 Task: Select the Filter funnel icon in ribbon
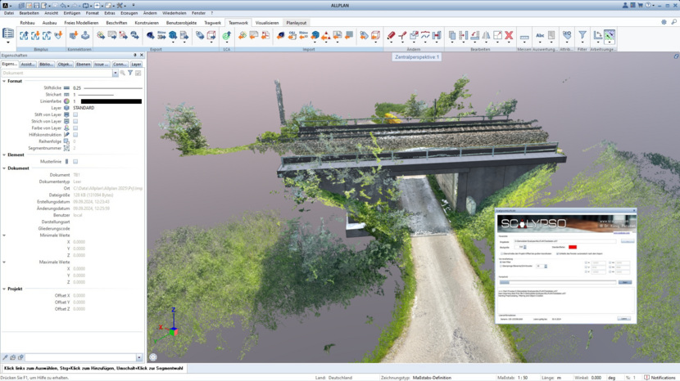point(583,36)
